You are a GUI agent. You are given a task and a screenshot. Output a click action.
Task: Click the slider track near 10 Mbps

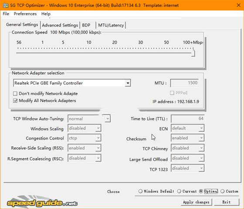click(x=89, y=53)
